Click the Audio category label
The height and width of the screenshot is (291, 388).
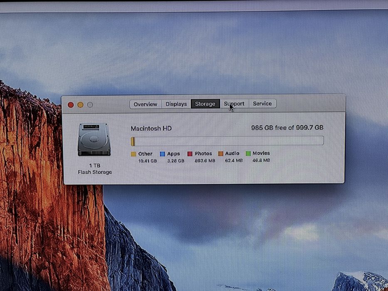pos(232,153)
